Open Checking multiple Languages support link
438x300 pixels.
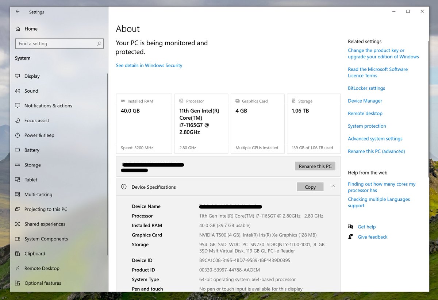coord(379,203)
